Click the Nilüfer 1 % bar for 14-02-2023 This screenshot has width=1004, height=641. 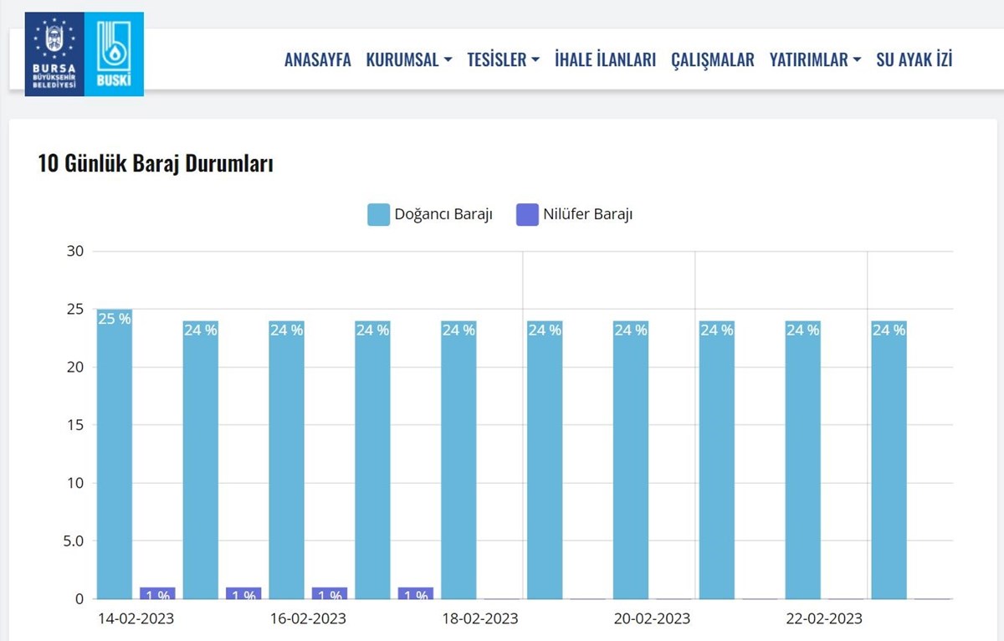tap(157, 593)
